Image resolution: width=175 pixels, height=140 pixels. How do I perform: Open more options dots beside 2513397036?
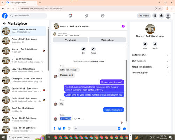point(83,119)
